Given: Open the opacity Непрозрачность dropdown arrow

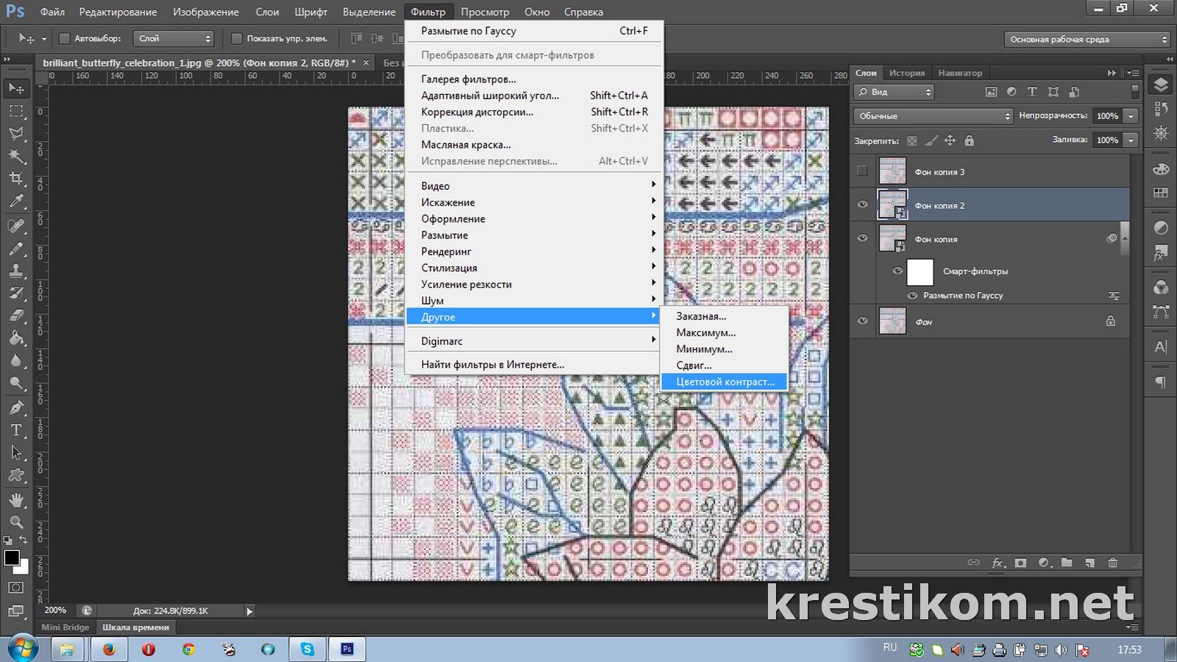Looking at the screenshot, I should [x=1131, y=116].
